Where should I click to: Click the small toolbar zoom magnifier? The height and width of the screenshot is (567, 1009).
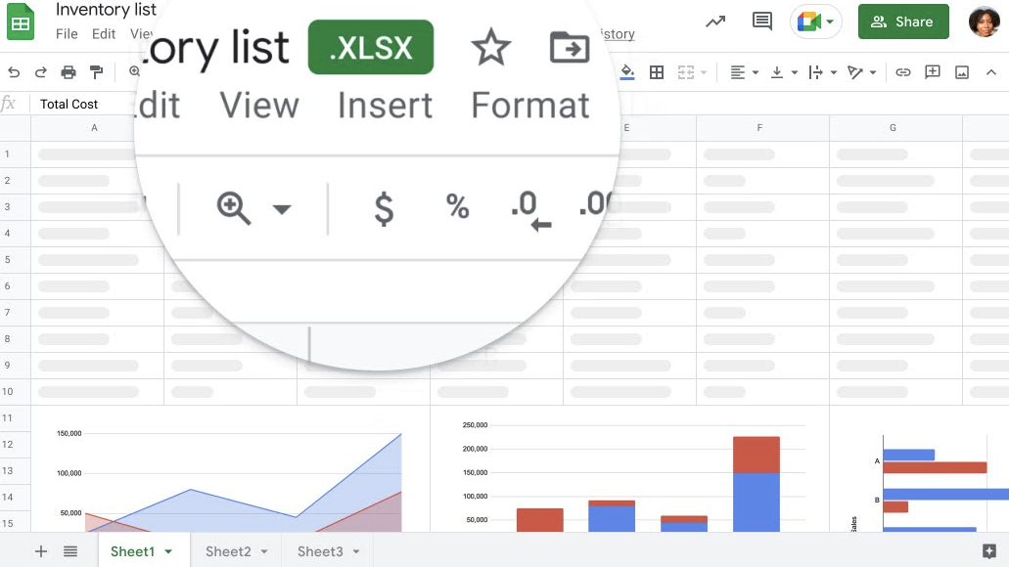134,71
